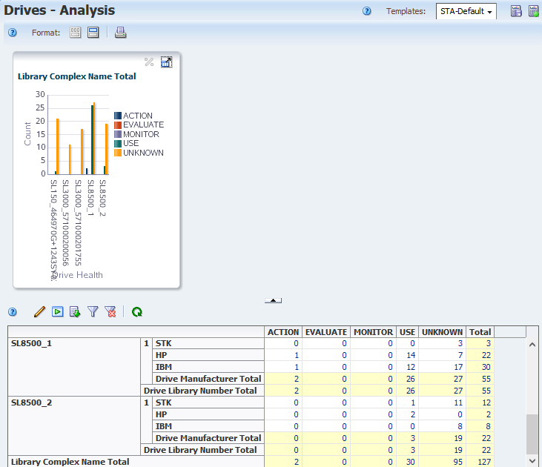Open the filter funnel icon
This screenshot has height=467, width=542.
93,312
